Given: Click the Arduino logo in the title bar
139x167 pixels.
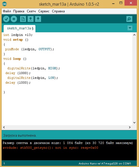Looking at the screenshot, I should (x=4, y=4).
